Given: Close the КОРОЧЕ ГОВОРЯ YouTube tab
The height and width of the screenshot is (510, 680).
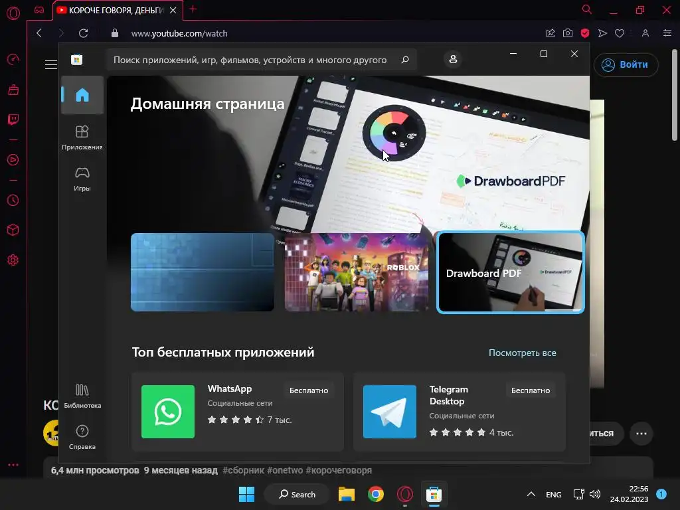Looking at the screenshot, I should 173,11.
